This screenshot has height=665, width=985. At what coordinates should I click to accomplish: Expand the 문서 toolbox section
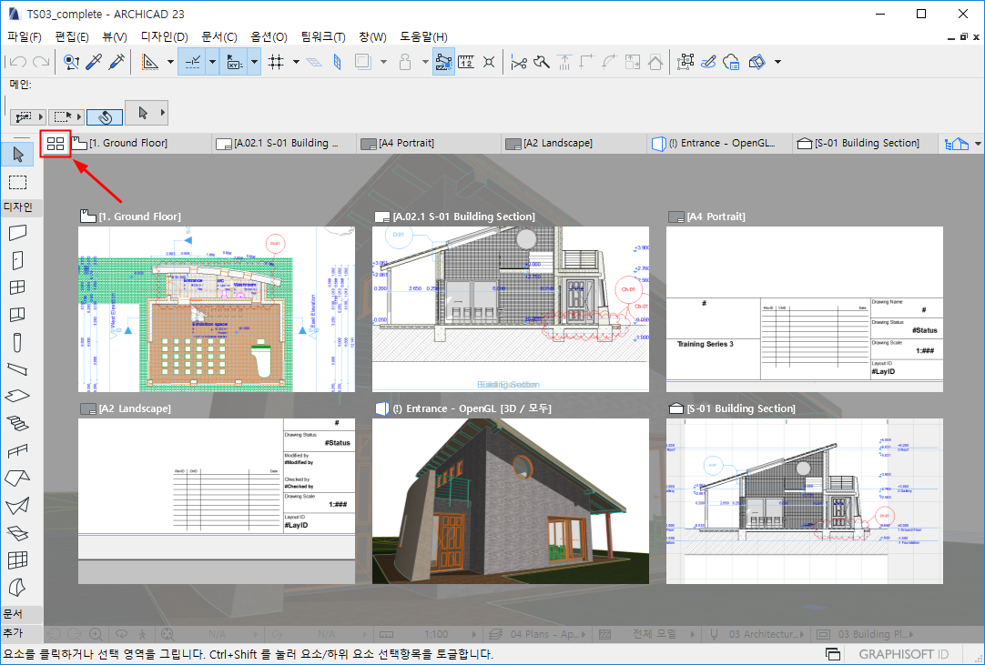[x=14, y=614]
